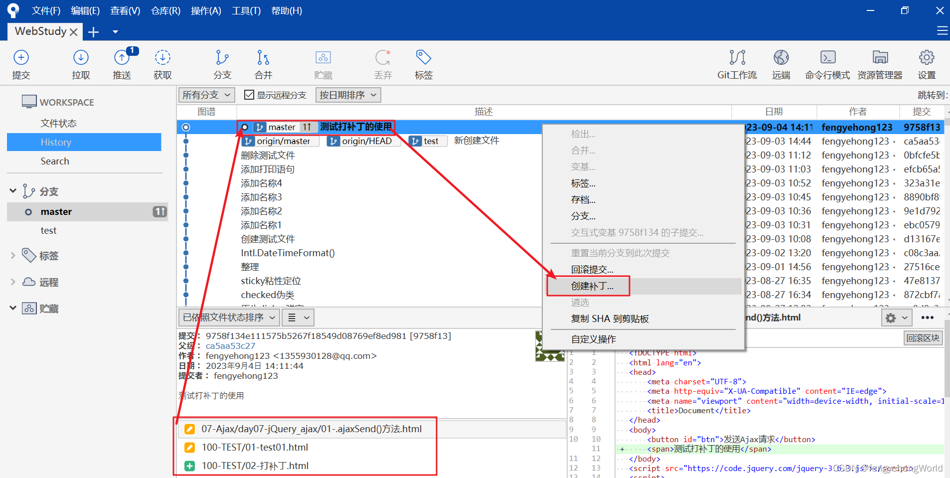This screenshot has width=950, height=478.
Task: Collapse the 分支 section in sidebar
Action: [13, 191]
